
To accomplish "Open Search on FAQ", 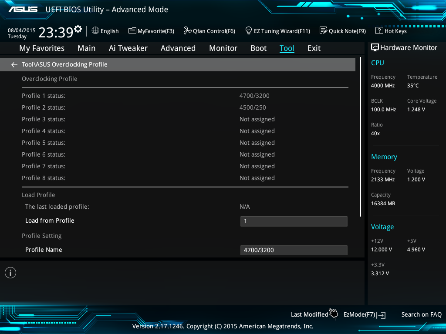I will (421, 314).
